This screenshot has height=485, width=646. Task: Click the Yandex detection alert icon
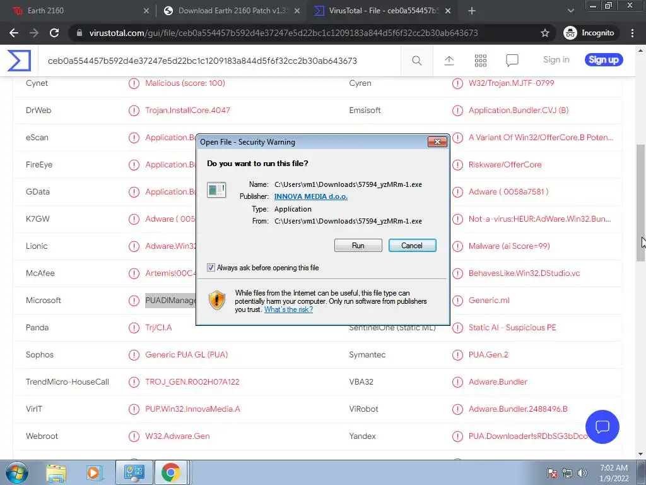[x=457, y=436]
